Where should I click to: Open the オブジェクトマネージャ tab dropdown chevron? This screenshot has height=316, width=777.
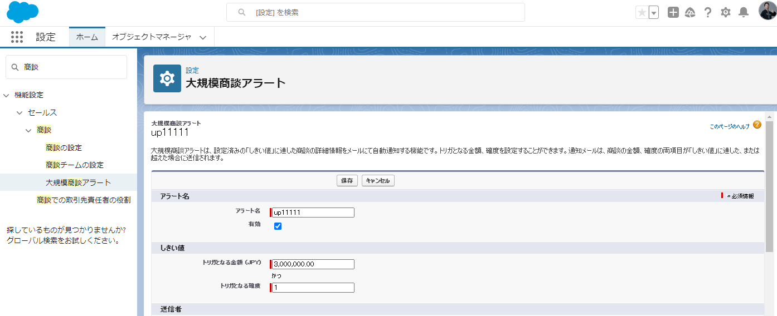tap(203, 38)
